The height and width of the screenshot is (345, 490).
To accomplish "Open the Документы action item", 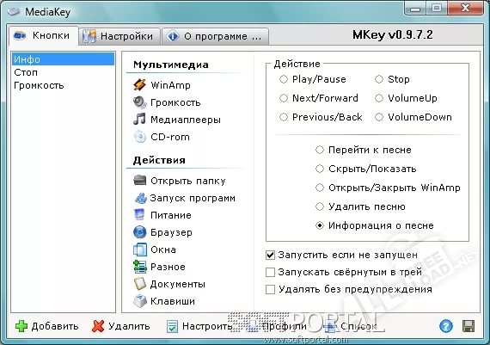I will (169, 284).
